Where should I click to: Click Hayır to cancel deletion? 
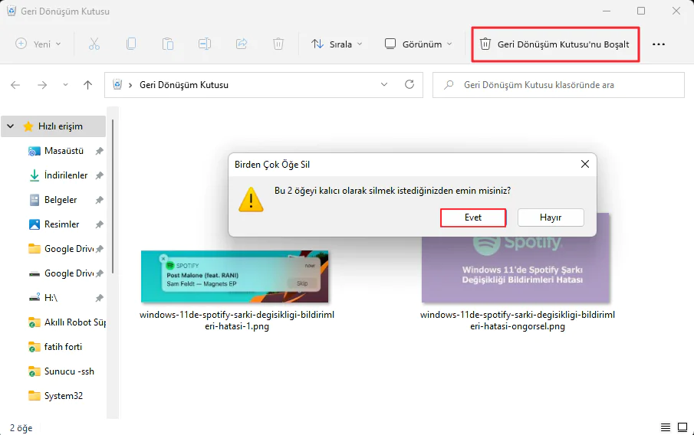pyautogui.click(x=551, y=217)
